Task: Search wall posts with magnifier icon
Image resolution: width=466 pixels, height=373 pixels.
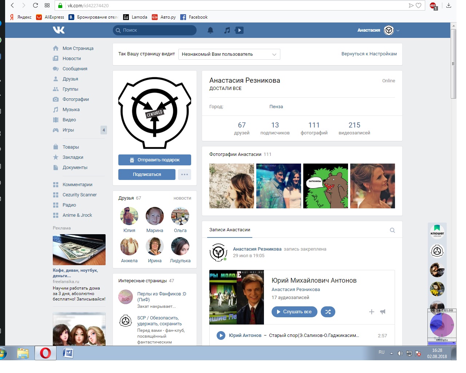Action: pos(392,230)
